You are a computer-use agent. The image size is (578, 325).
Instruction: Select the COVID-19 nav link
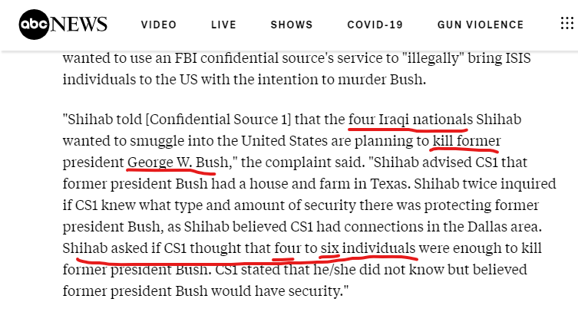point(375,25)
